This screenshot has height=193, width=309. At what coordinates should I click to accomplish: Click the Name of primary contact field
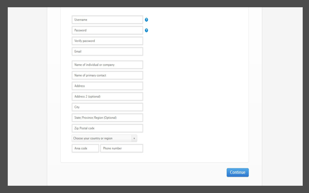[107, 75]
